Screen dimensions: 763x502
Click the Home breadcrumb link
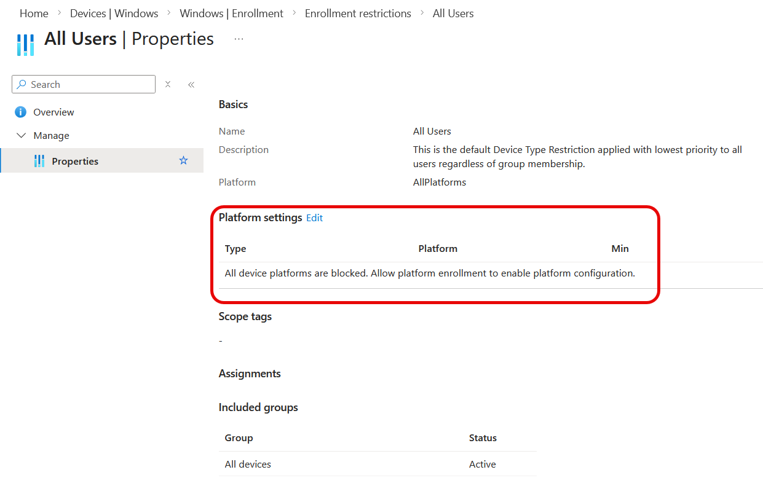click(x=34, y=14)
